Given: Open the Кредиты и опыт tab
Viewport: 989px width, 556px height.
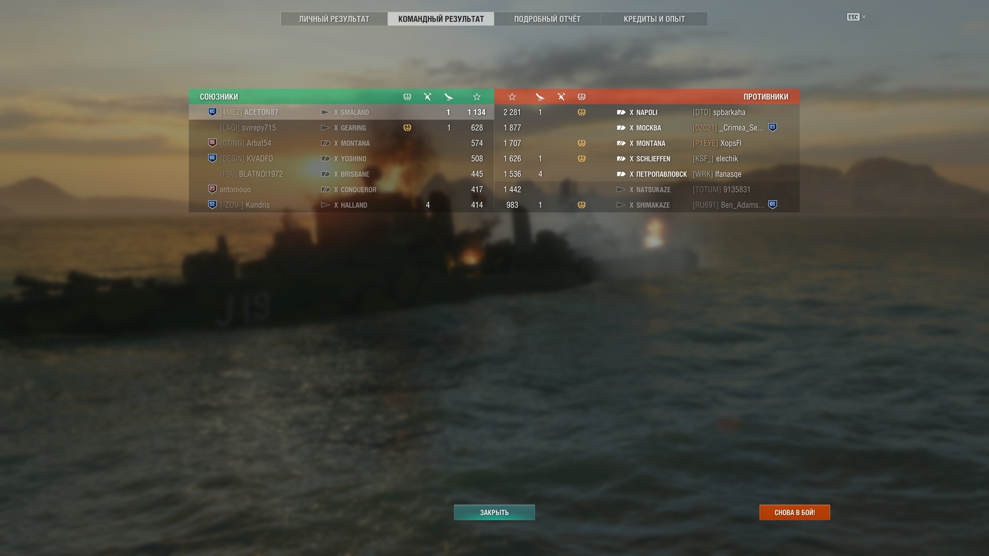Looking at the screenshot, I should tap(654, 19).
